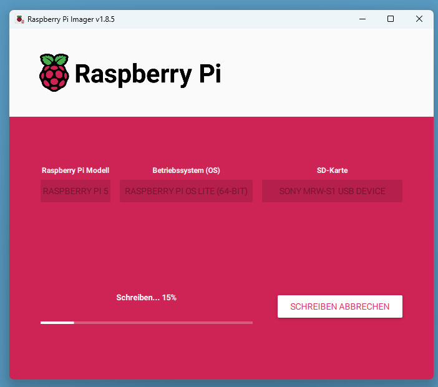Click the write progress bar
Image resolution: width=438 pixels, height=387 pixels.
(147, 323)
